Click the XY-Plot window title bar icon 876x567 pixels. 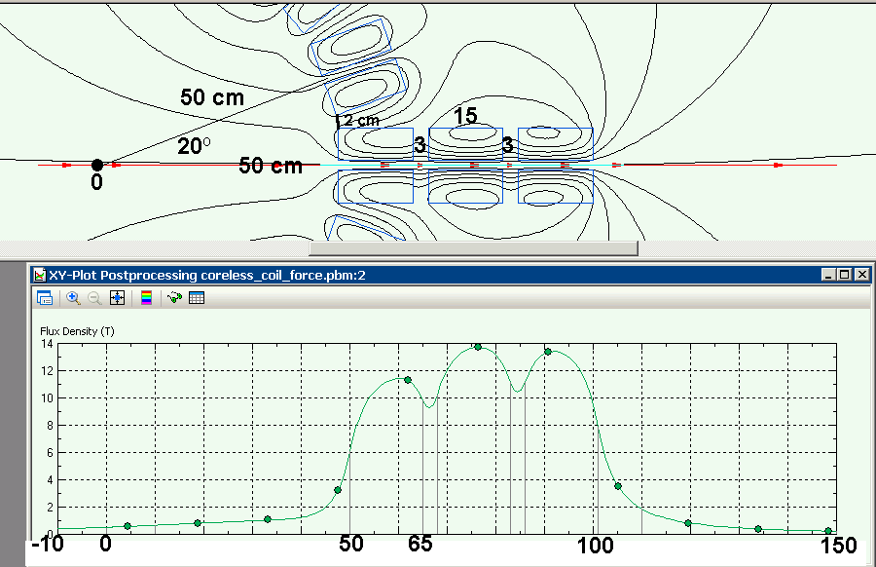tap(40, 275)
